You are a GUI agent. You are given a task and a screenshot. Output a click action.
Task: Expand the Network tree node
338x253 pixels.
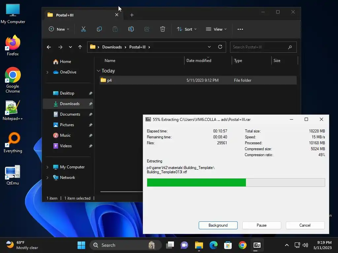tap(48, 178)
